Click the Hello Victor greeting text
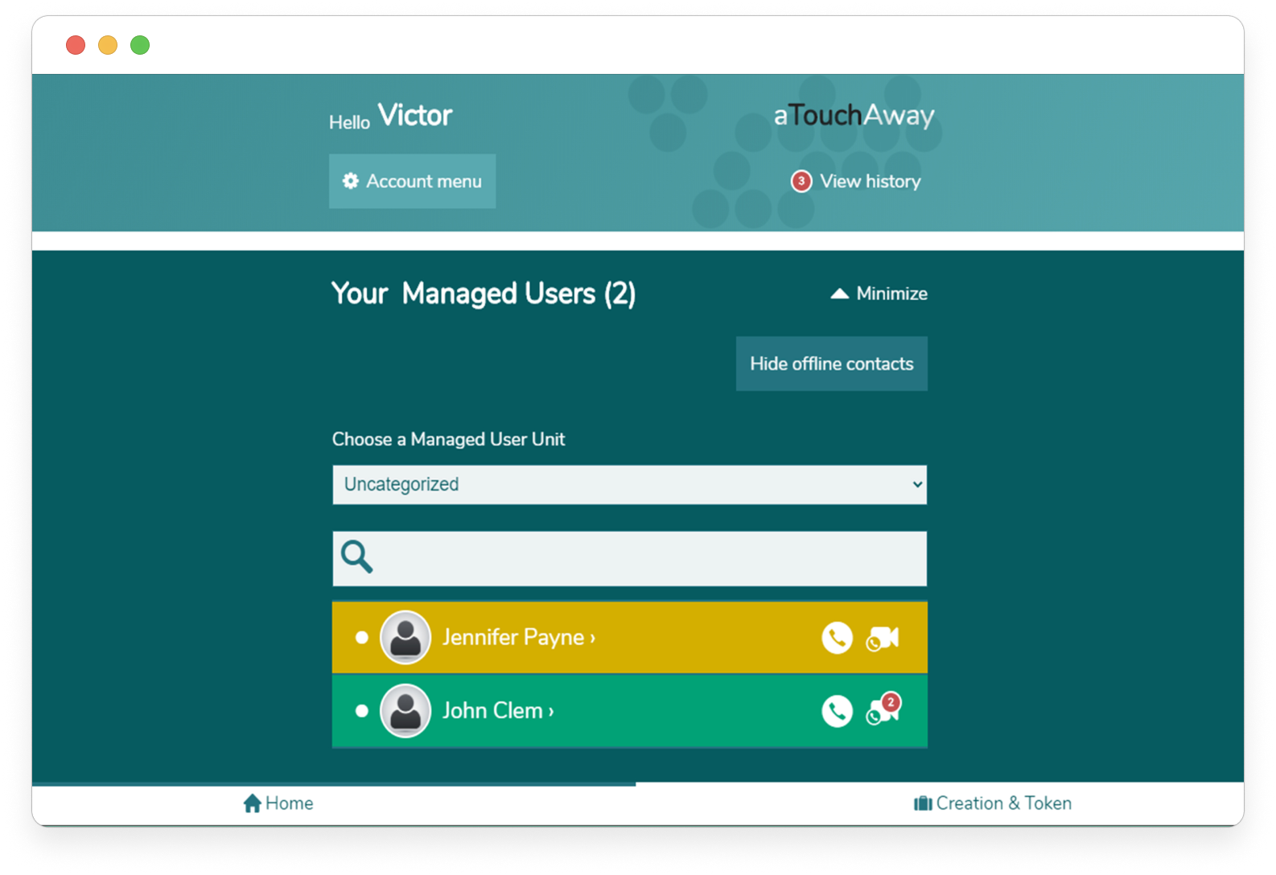Viewport: 1276px width, 875px height. 390,117
